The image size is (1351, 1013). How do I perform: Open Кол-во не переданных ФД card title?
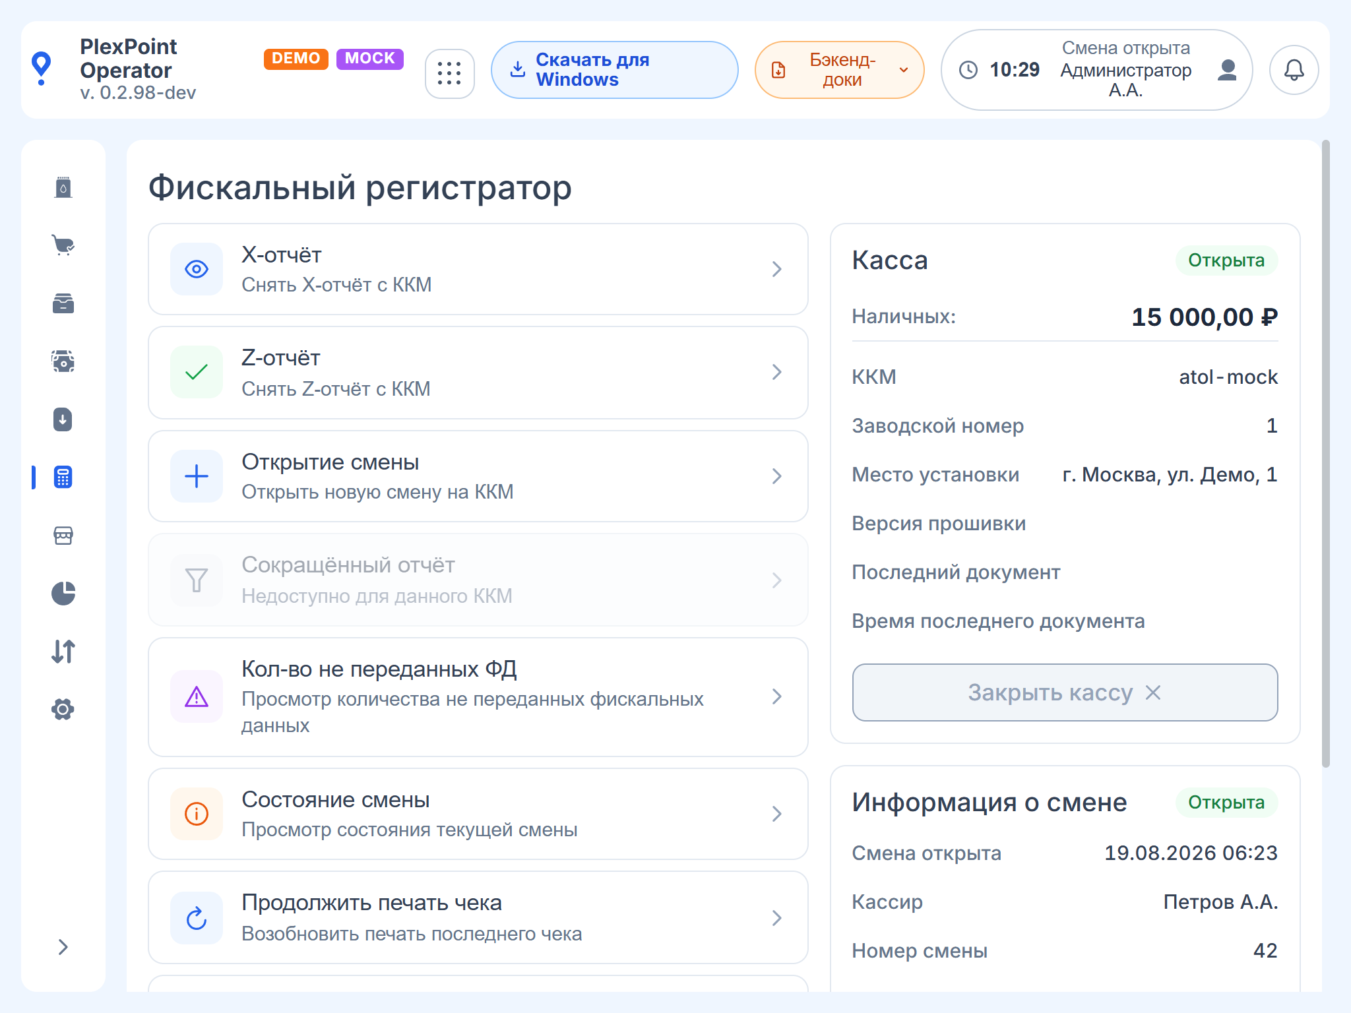tap(379, 669)
